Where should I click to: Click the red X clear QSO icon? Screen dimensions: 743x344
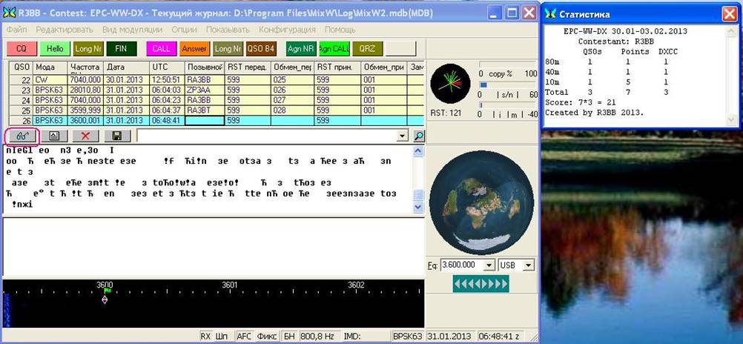tap(85, 136)
